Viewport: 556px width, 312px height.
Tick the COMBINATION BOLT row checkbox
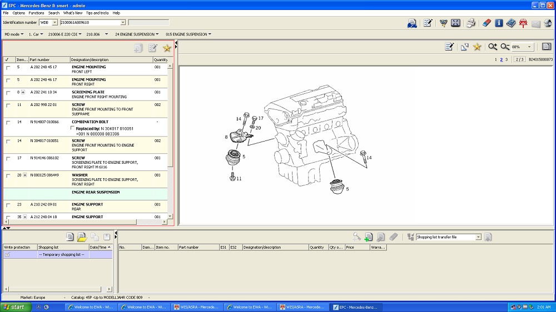(8, 123)
